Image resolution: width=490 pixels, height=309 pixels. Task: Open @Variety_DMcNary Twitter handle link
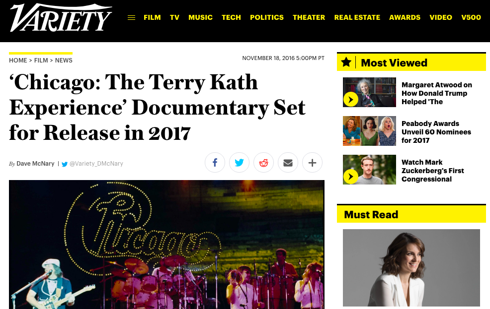tap(96, 164)
